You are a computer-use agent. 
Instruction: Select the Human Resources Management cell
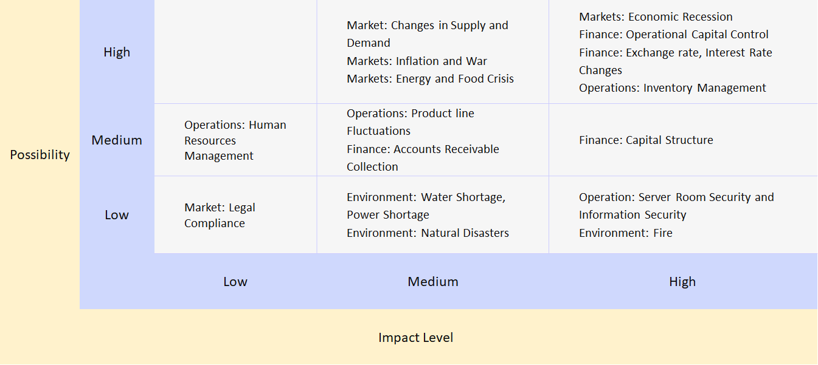pyautogui.click(x=235, y=140)
